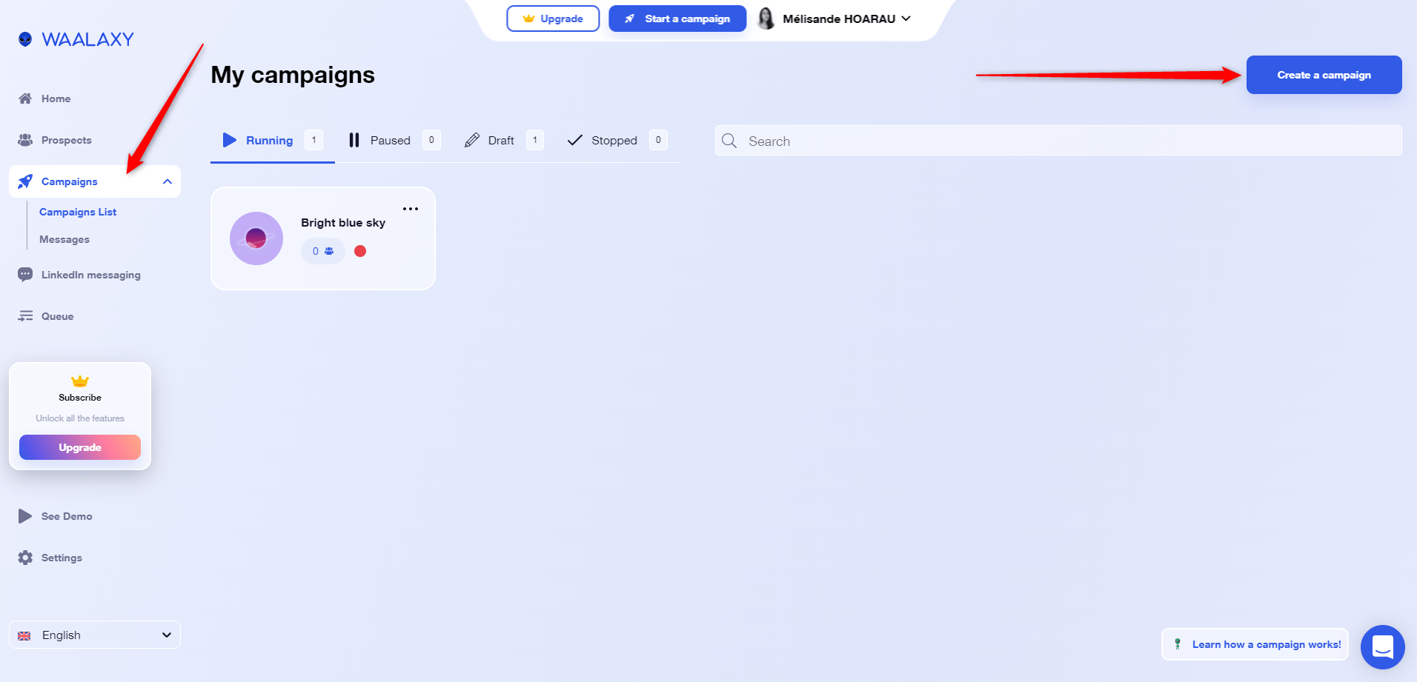
Task: Click the top bar Upgrade button
Action: [553, 19]
